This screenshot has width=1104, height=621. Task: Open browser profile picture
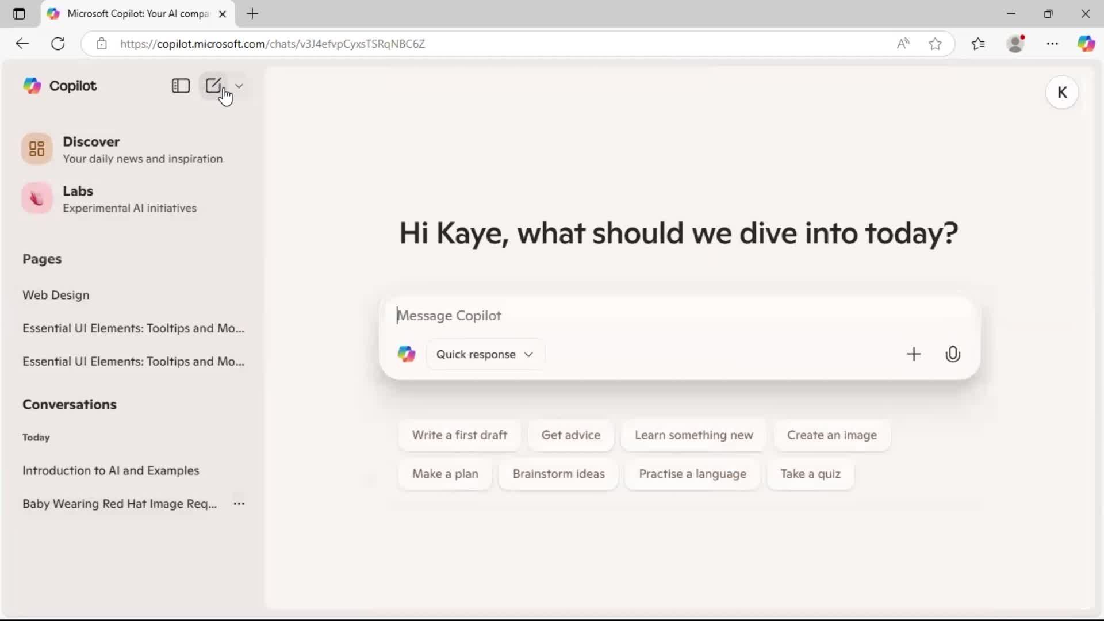pos(1016,44)
